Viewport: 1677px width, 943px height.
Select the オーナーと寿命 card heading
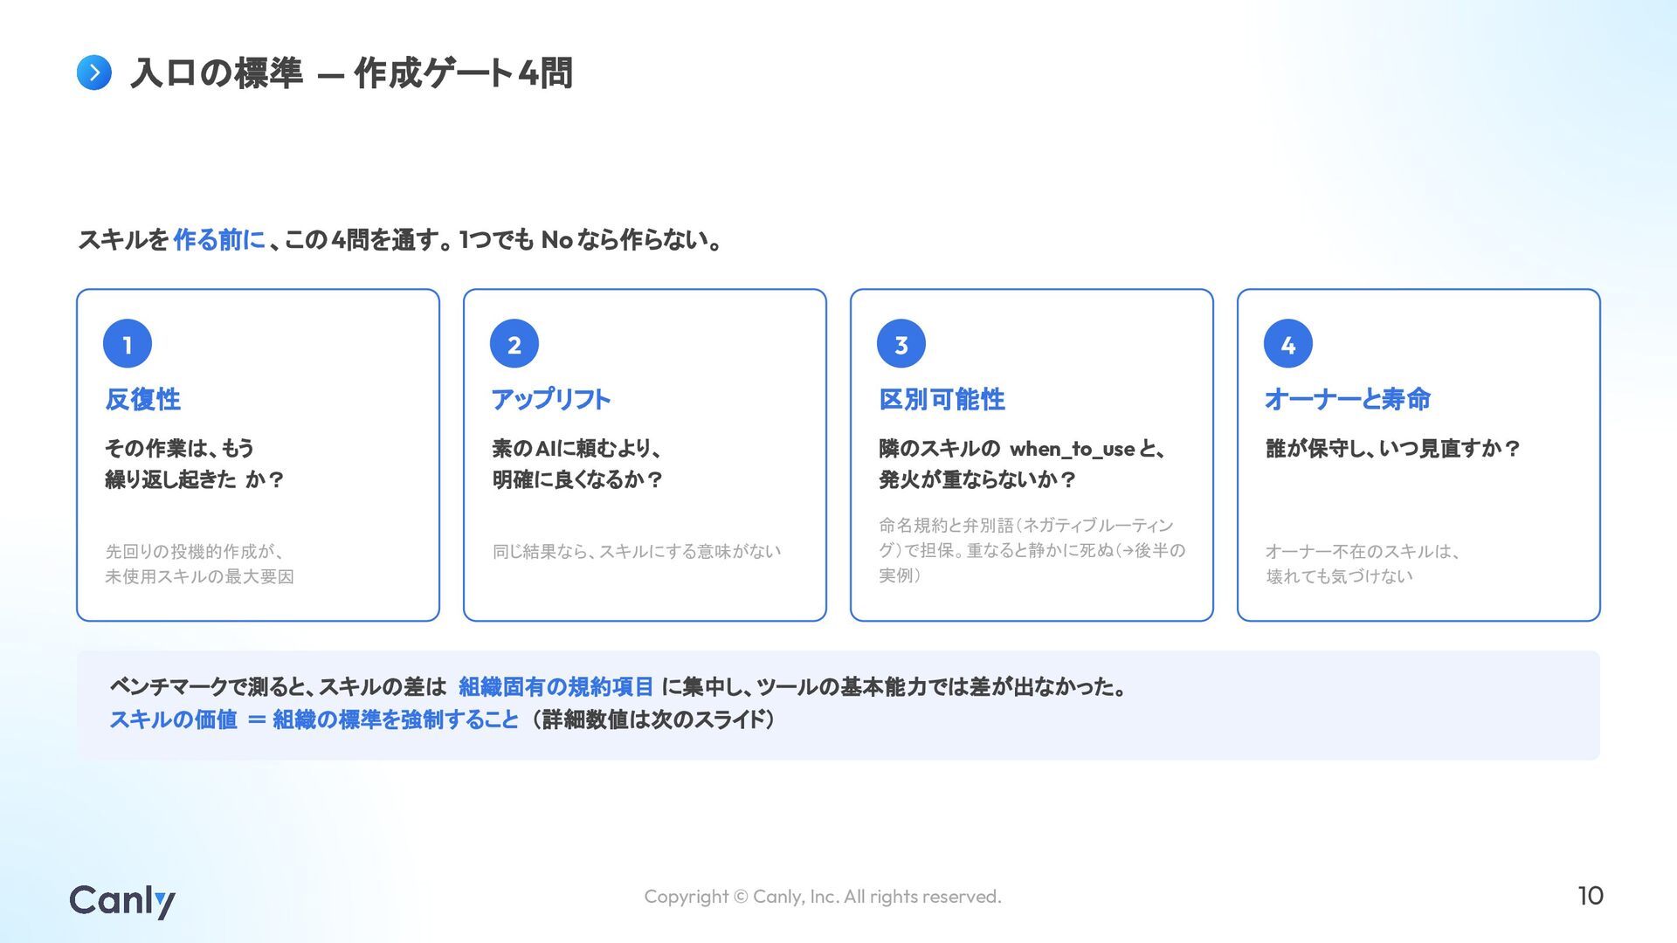pos(1348,399)
